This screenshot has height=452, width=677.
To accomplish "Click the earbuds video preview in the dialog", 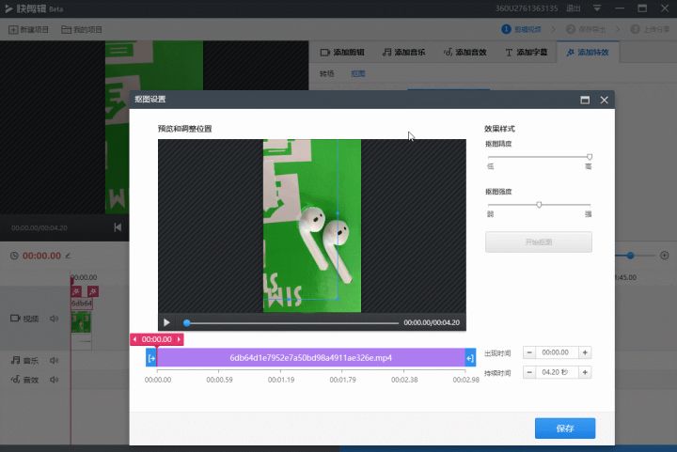I will tap(312, 226).
